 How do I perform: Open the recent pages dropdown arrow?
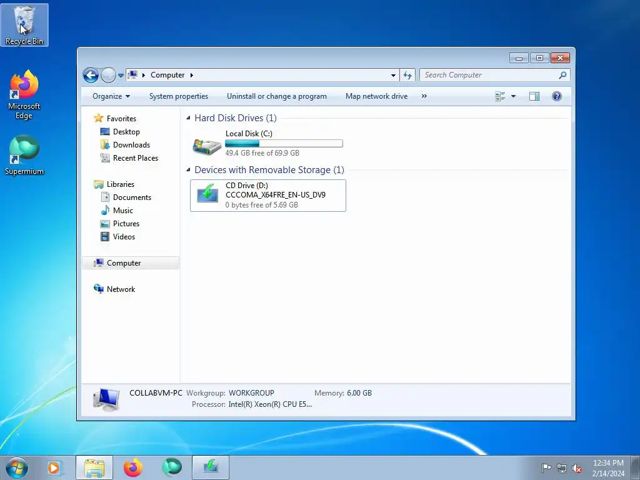point(121,76)
